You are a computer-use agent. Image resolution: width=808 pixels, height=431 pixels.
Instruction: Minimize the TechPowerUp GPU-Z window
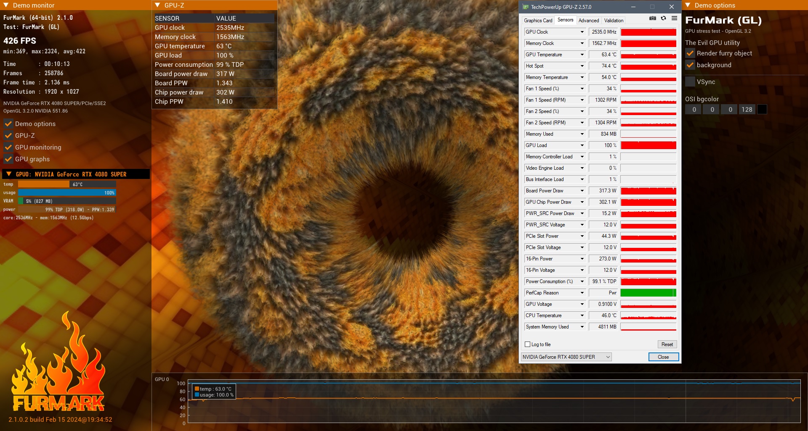(633, 7)
